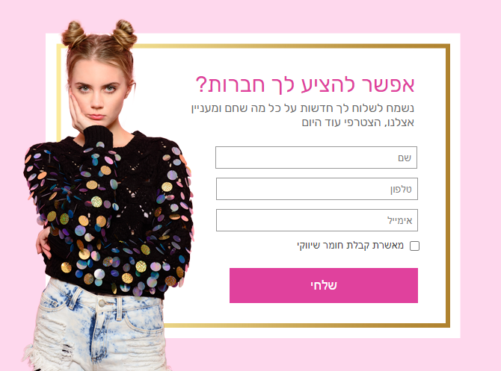Click the gold frame's right border
The image size is (501, 371).
click(x=448, y=186)
